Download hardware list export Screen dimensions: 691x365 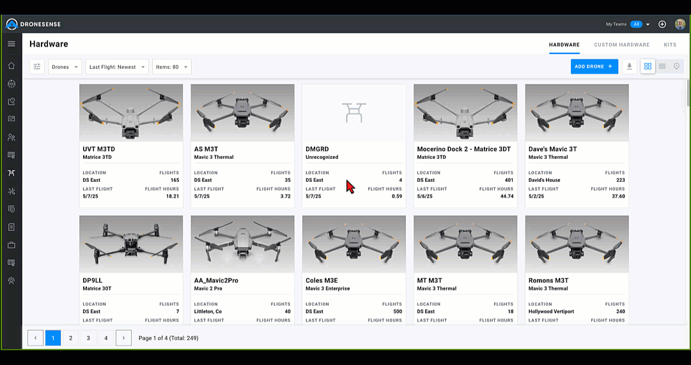click(x=629, y=66)
